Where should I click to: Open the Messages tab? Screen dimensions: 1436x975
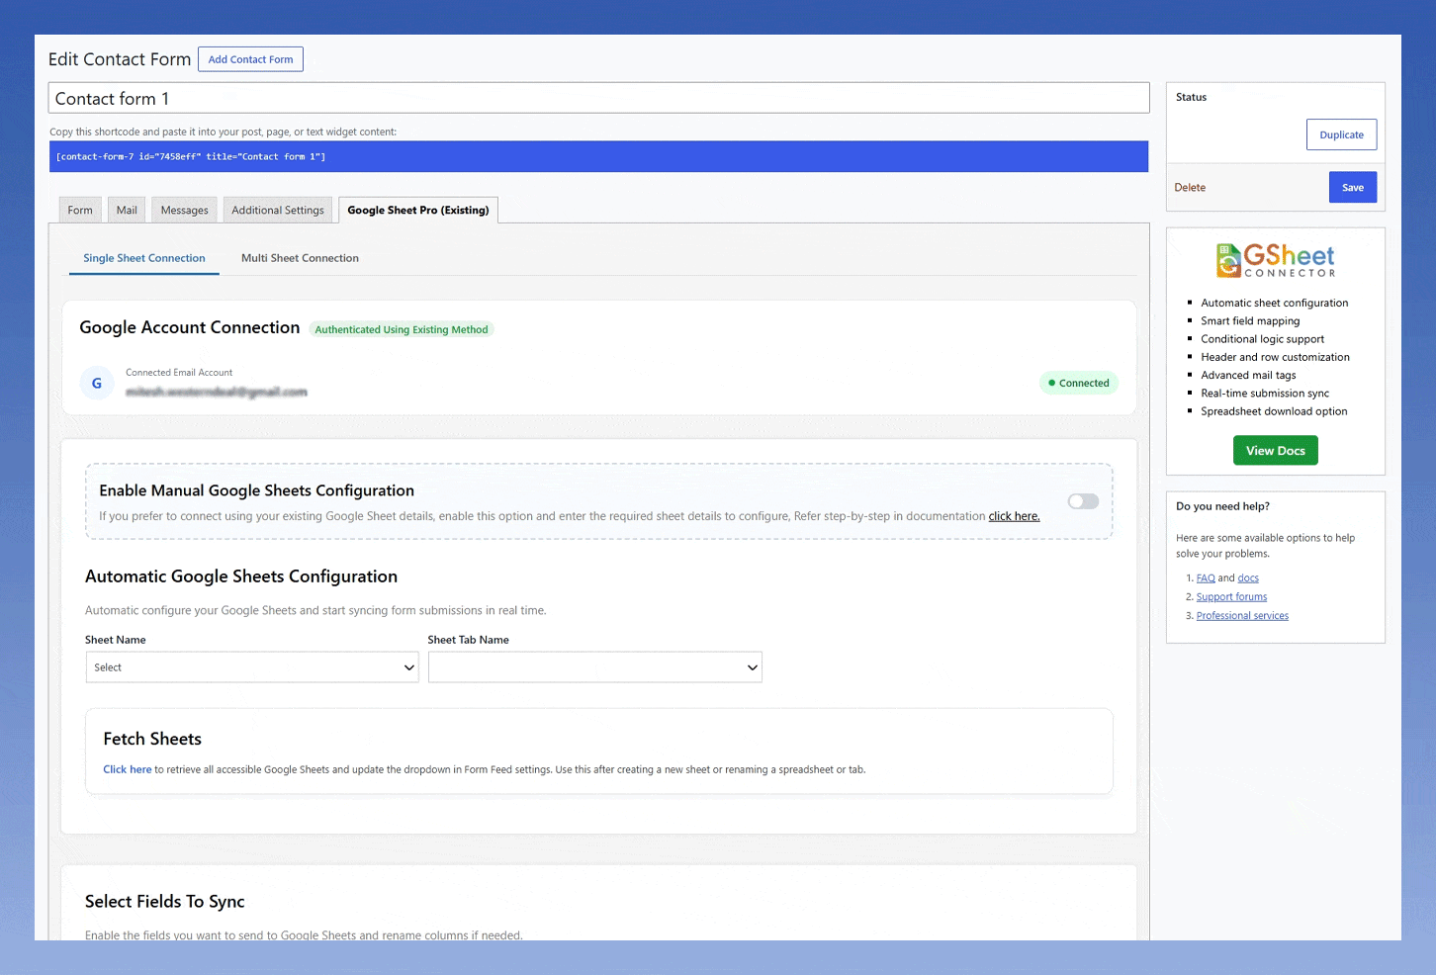point(185,210)
